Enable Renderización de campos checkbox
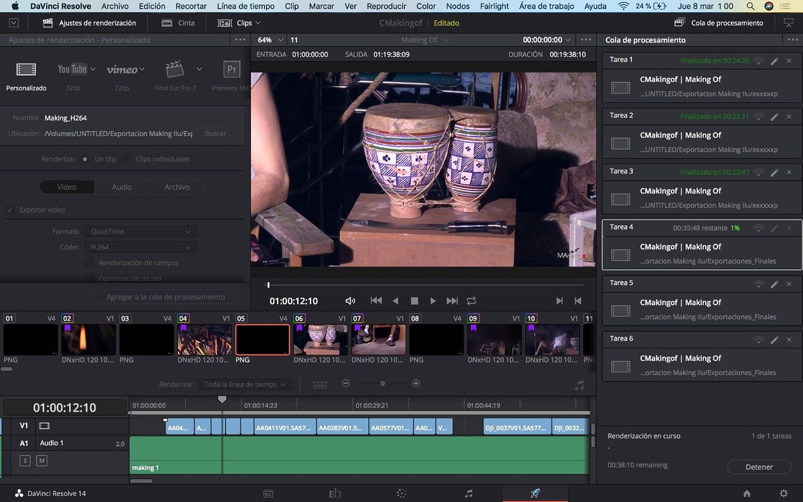The height and width of the screenshot is (502, 803). pyautogui.click(x=89, y=263)
